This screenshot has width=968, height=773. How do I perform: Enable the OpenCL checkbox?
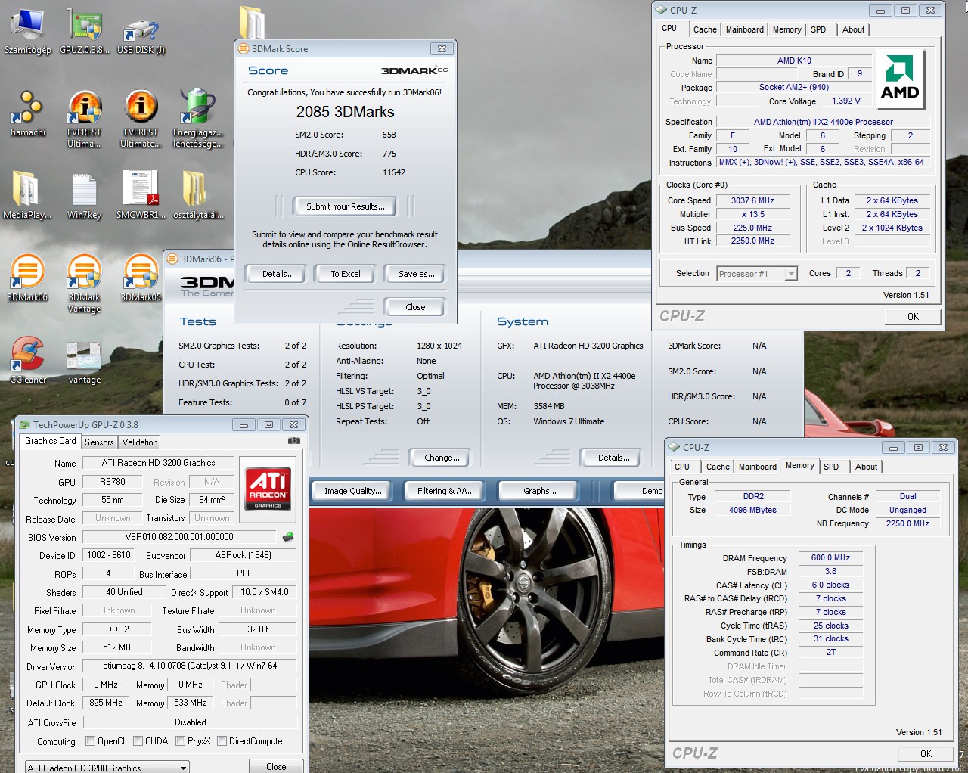click(x=91, y=741)
